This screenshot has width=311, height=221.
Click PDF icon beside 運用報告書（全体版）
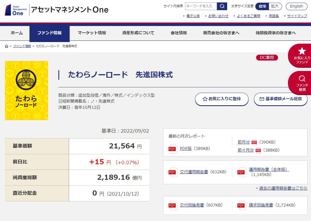tap(241, 172)
